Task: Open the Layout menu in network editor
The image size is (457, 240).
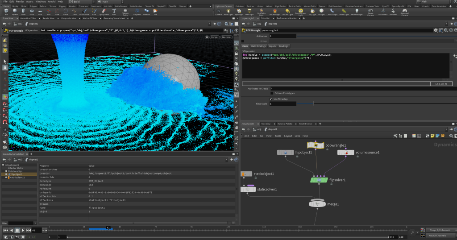Action: 288,136
